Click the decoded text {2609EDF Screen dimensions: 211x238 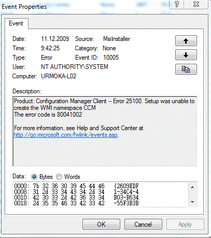pos(126,186)
